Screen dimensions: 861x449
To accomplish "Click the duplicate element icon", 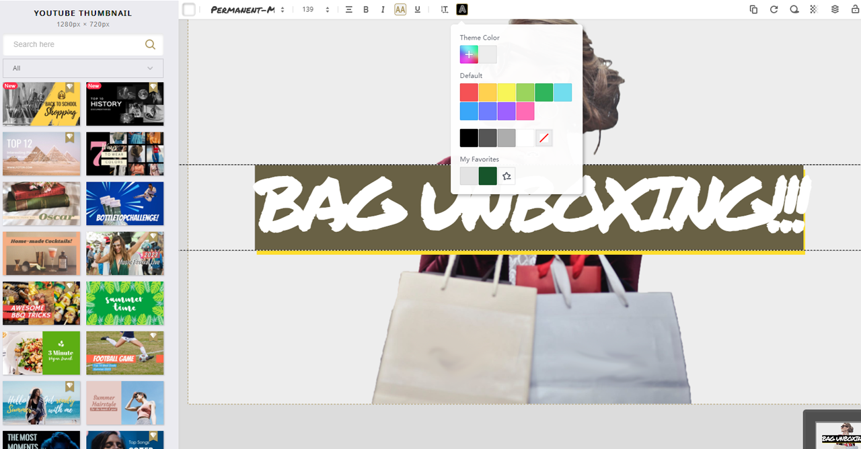I will [x=753, y=9].
